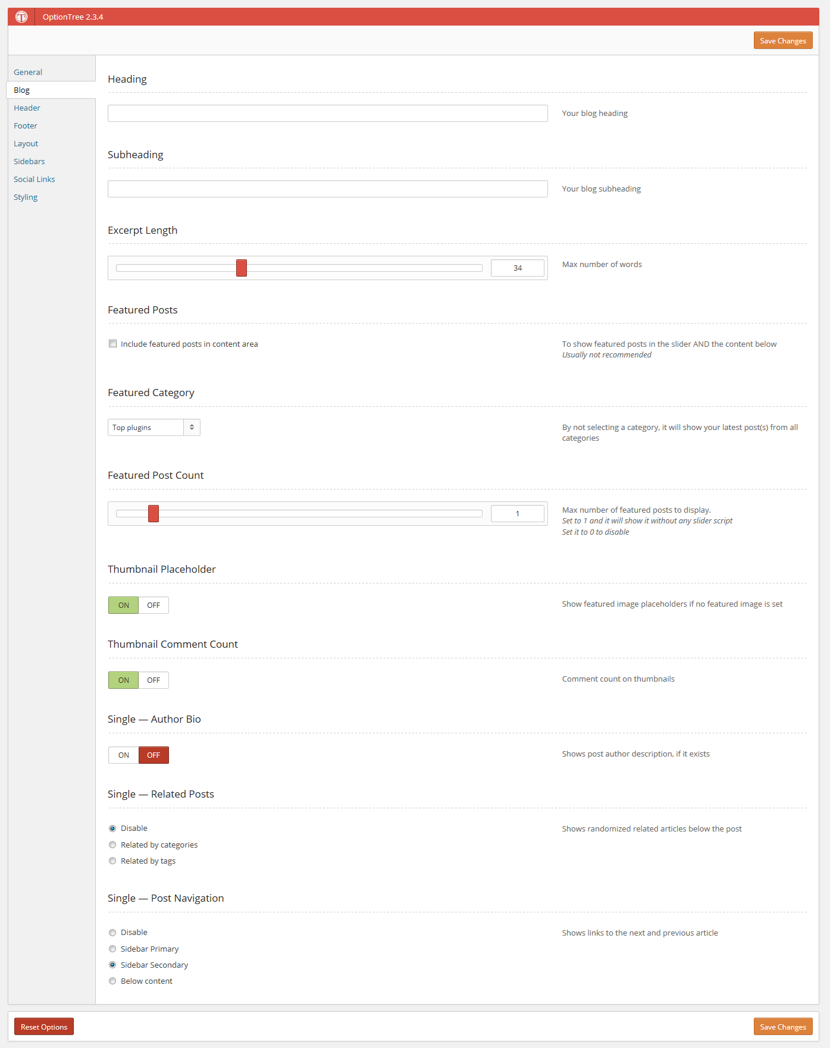Switch Single Author Bio to OFF

tap(154, 755)
